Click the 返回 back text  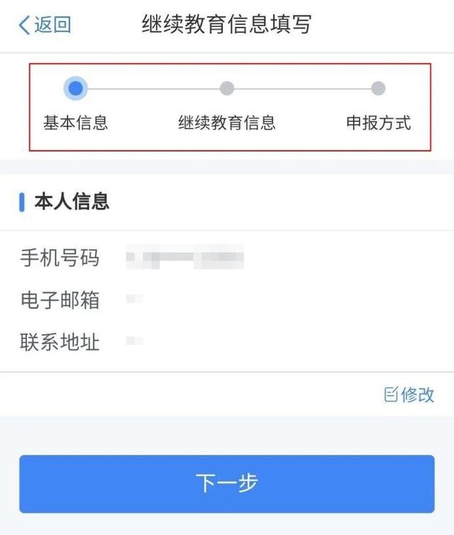click(52, 25)
